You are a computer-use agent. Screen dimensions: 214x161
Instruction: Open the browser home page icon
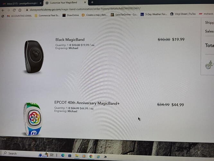[20, 10]
